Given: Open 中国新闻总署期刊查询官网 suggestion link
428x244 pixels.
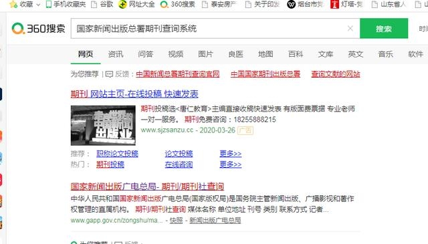Looking at the screenshot, I should pos(178,74).
